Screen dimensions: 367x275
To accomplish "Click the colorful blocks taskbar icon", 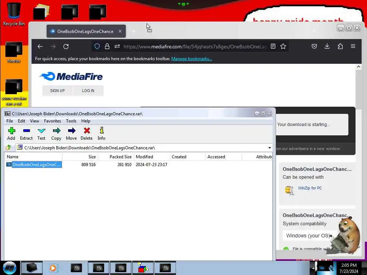I will coord(143,268).
